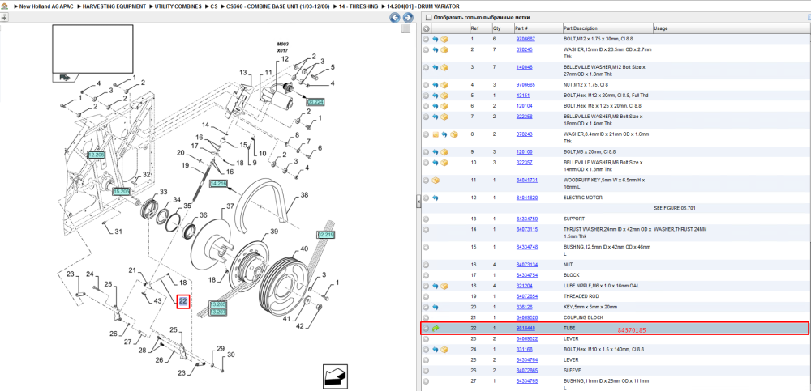Screen dimensions: 811x391
Task: Click blue arrow icon for LUBE NIPPLE row
Action: point(436,286)
